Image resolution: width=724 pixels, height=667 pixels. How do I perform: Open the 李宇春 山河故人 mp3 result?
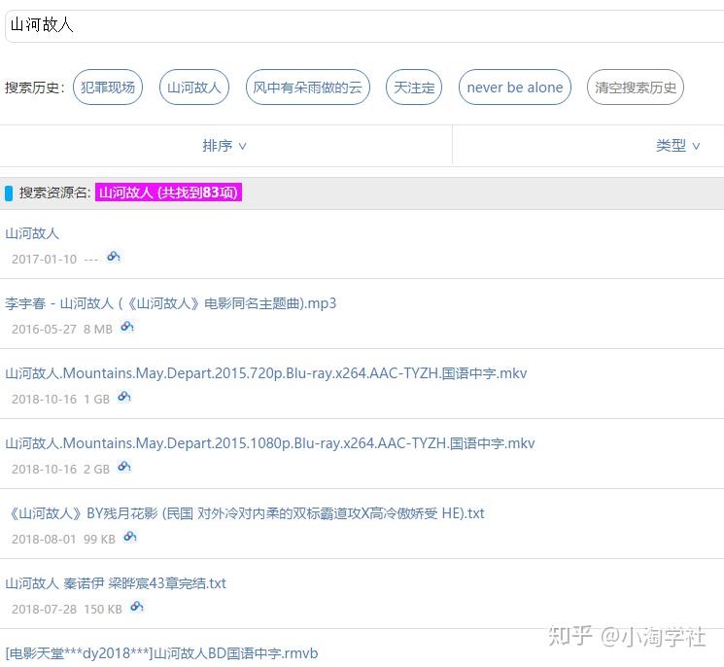pyautogui.click(x=170, y=303)
